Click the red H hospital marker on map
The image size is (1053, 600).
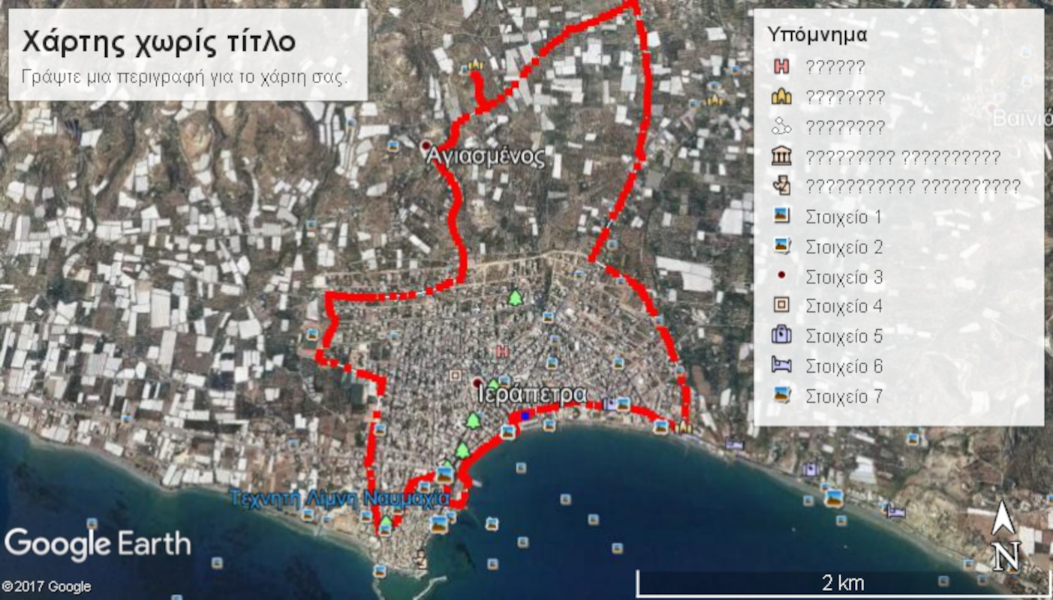tap(502, 351)
